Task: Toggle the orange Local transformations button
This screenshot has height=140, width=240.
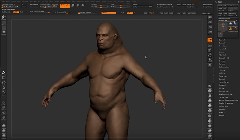Action: pos(210,40)
